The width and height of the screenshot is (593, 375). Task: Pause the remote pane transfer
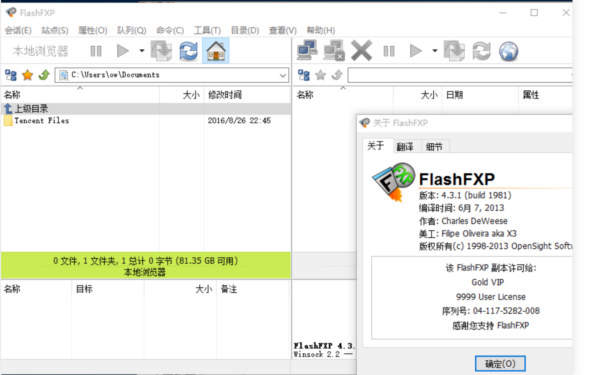point(389,51)
